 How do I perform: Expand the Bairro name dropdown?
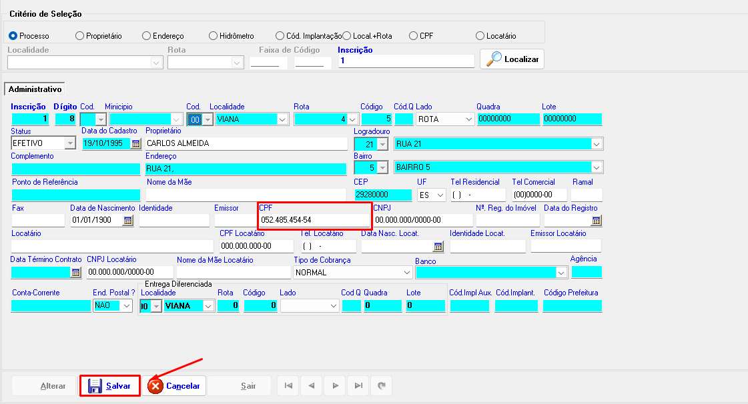coord(596,167)
